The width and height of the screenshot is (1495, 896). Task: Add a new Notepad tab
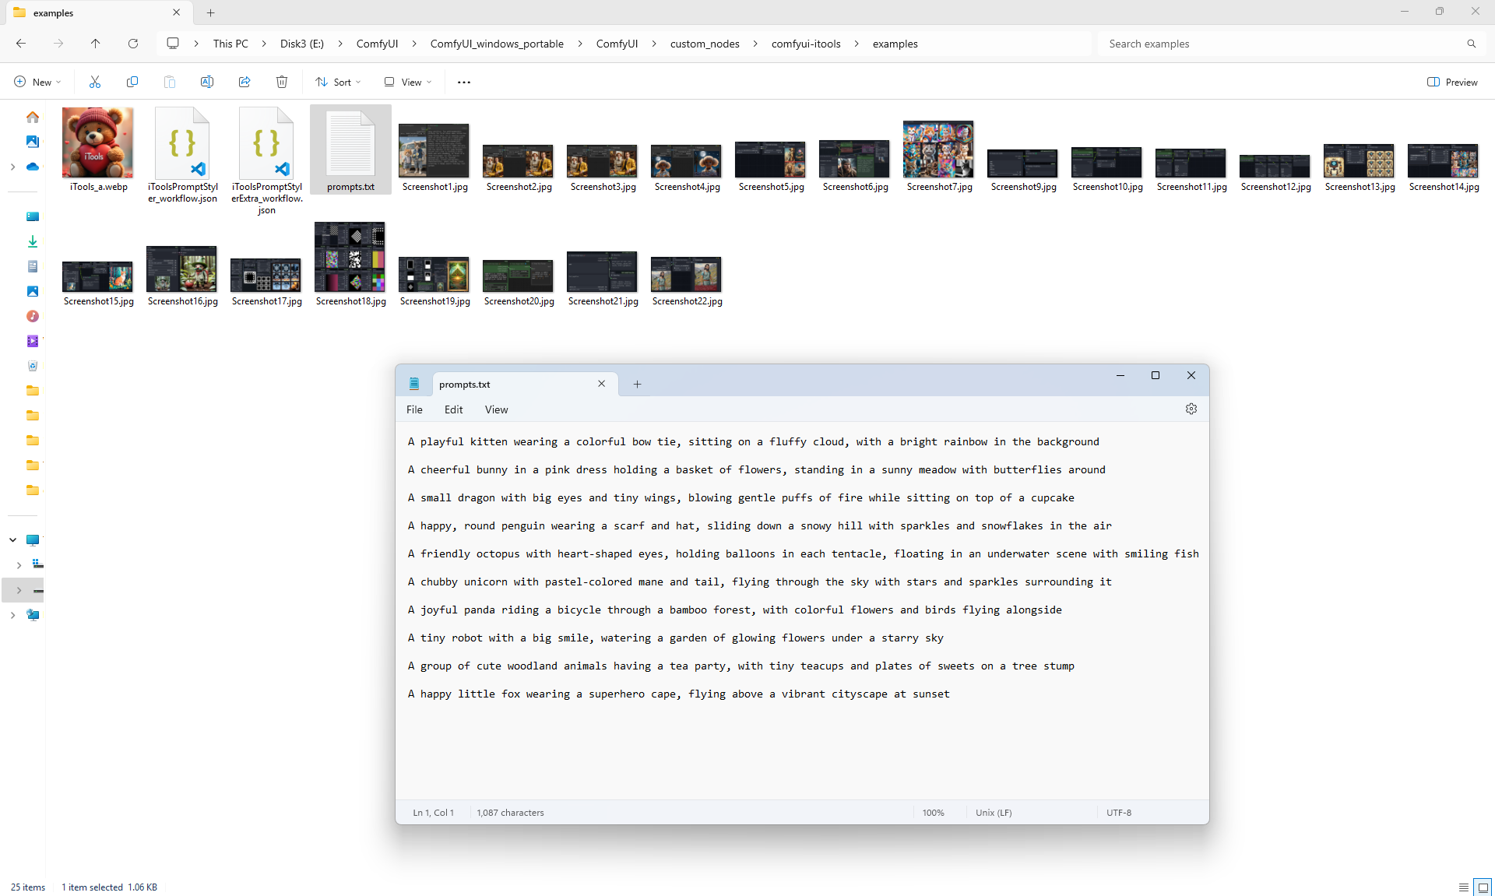637,384
